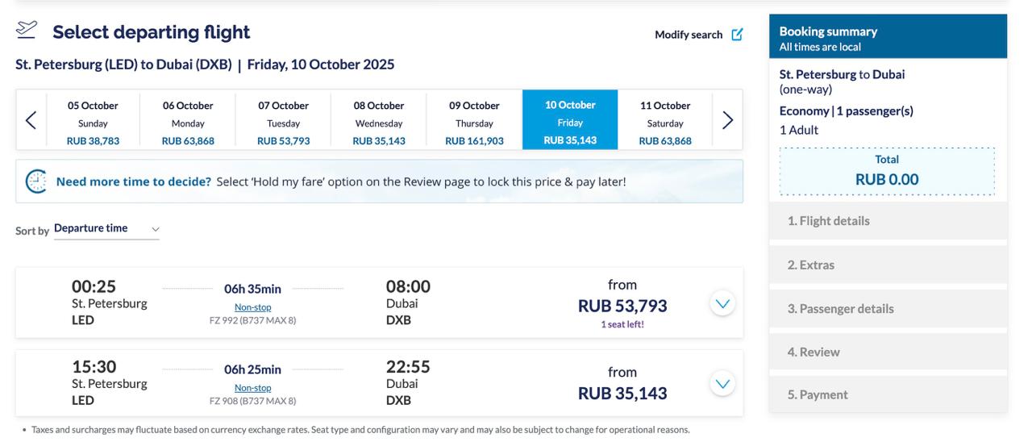Open Flight details step in booking summary
Screen dimensions: 1032x442
[888, 221]
